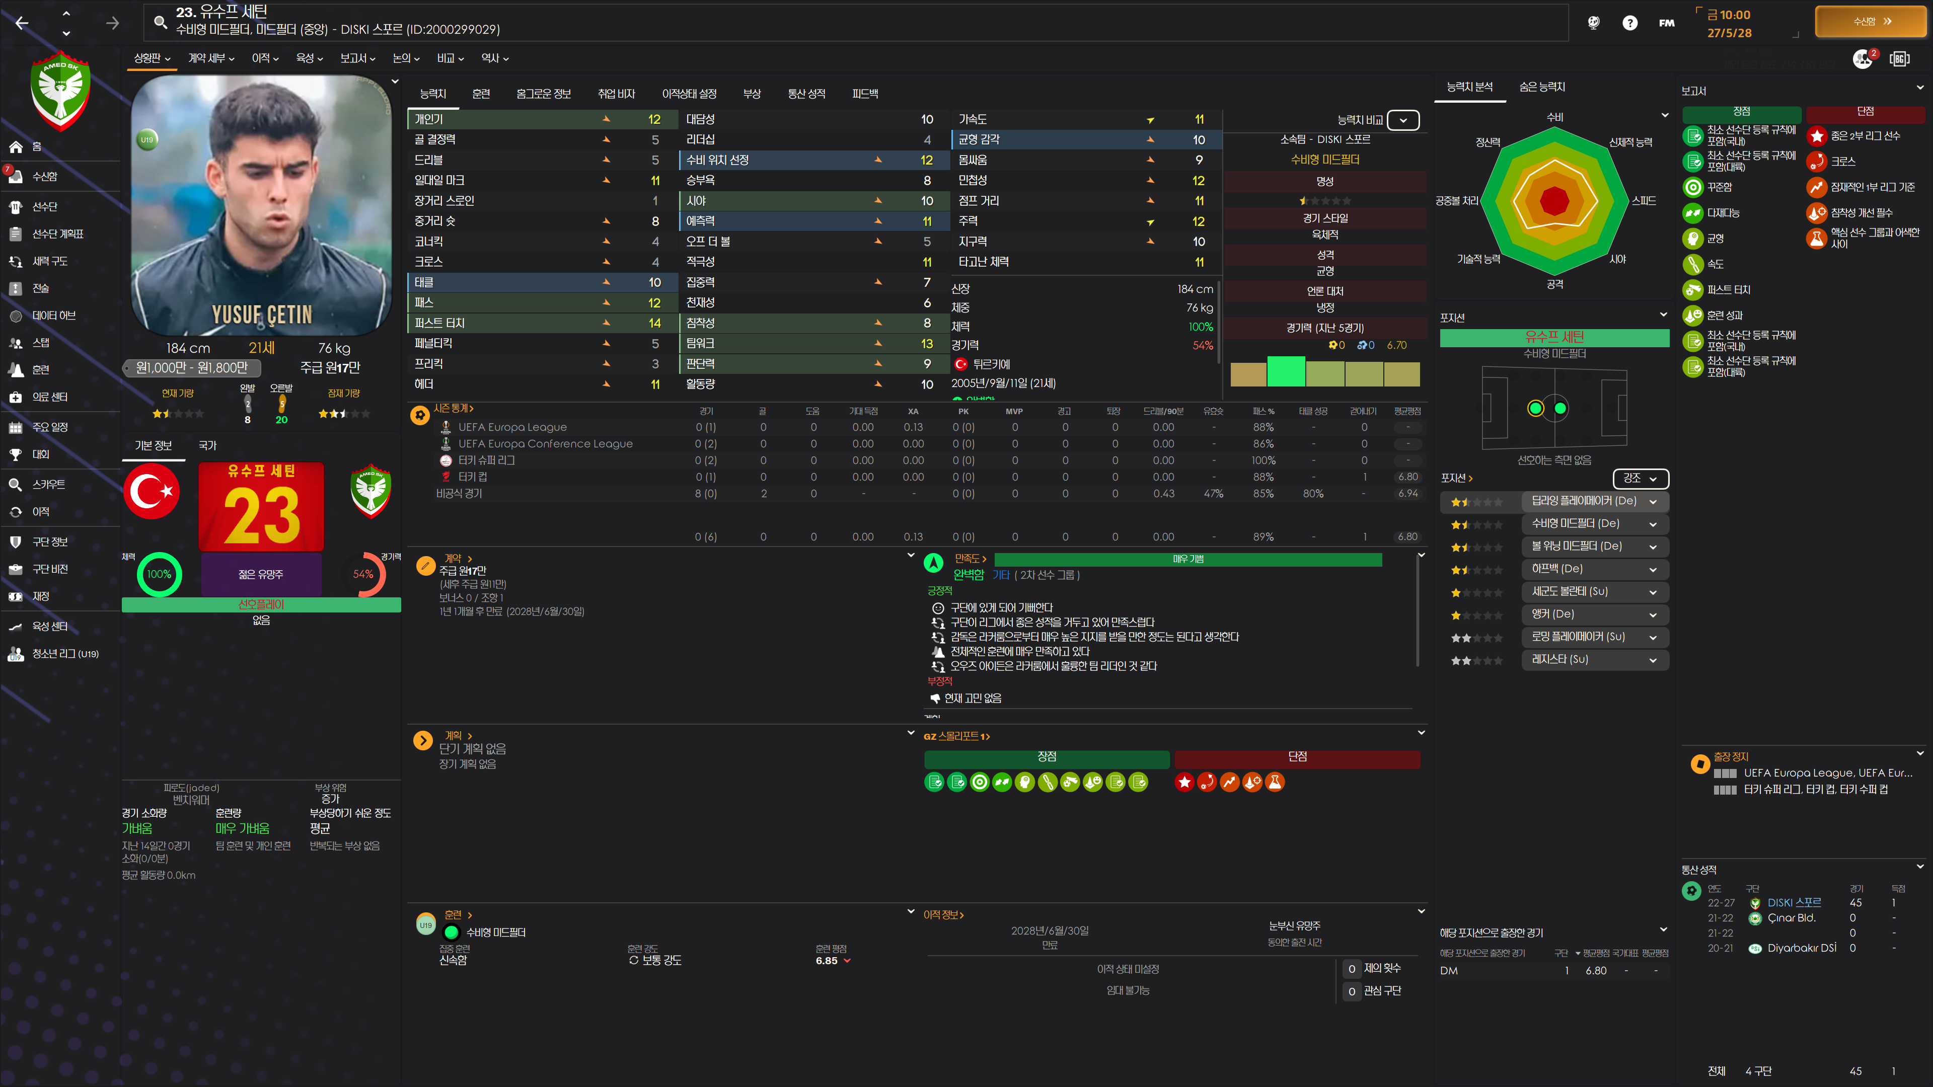Open the 스카우트 scouting sidebar icon
Viewport: 1933px width, 1087px height.
tap(16, 485)
